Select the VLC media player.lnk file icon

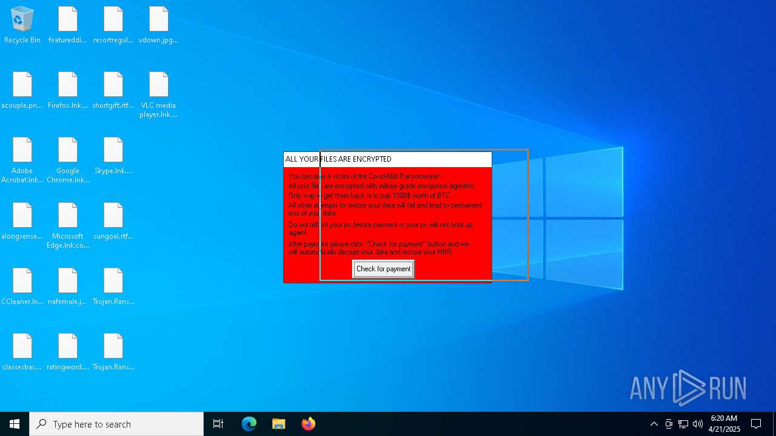click(x=159, y=94)
